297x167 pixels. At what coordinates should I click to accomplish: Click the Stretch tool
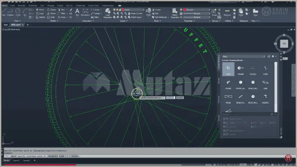(x=40, y=17)
